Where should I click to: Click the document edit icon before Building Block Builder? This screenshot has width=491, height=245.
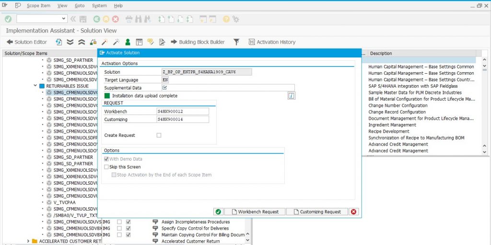coord(162,42)
